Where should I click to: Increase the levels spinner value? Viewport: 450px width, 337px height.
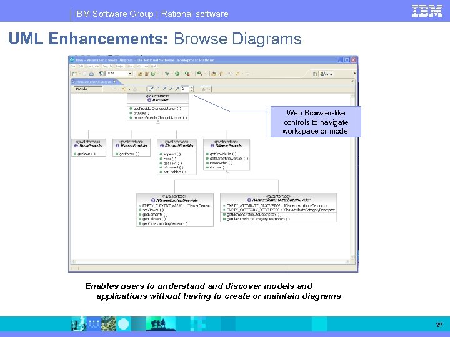tap(191, 88)
